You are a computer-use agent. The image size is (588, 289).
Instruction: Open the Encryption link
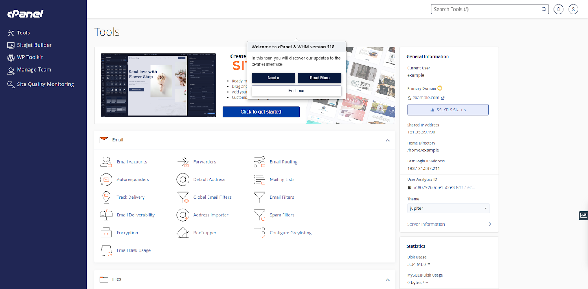point(128,233)
